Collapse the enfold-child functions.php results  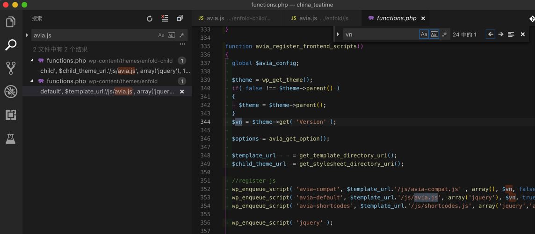pyautogui.click(x=32, y=61)
